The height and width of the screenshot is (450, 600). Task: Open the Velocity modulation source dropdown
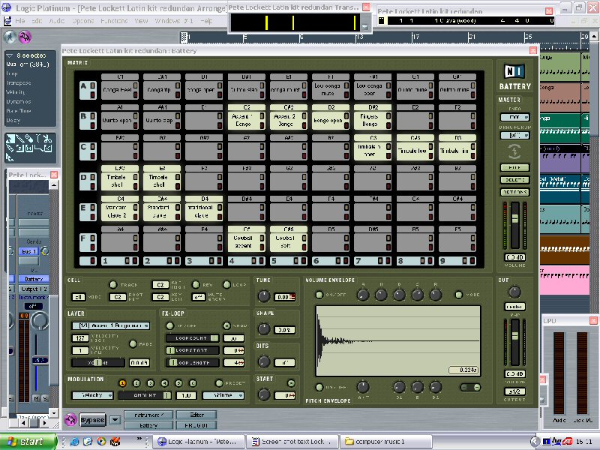(95, 395)
